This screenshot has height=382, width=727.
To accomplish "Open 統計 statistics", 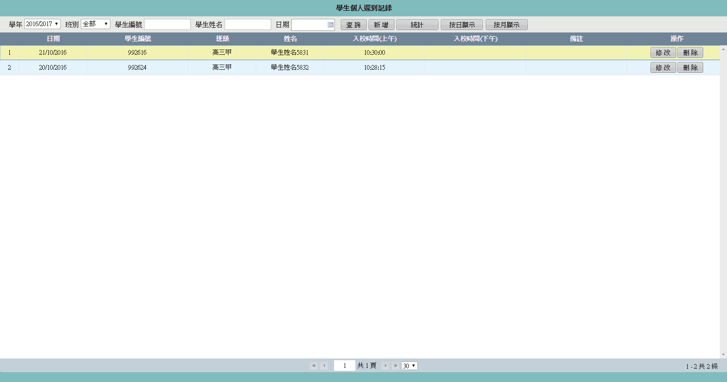I will (417, 25).
